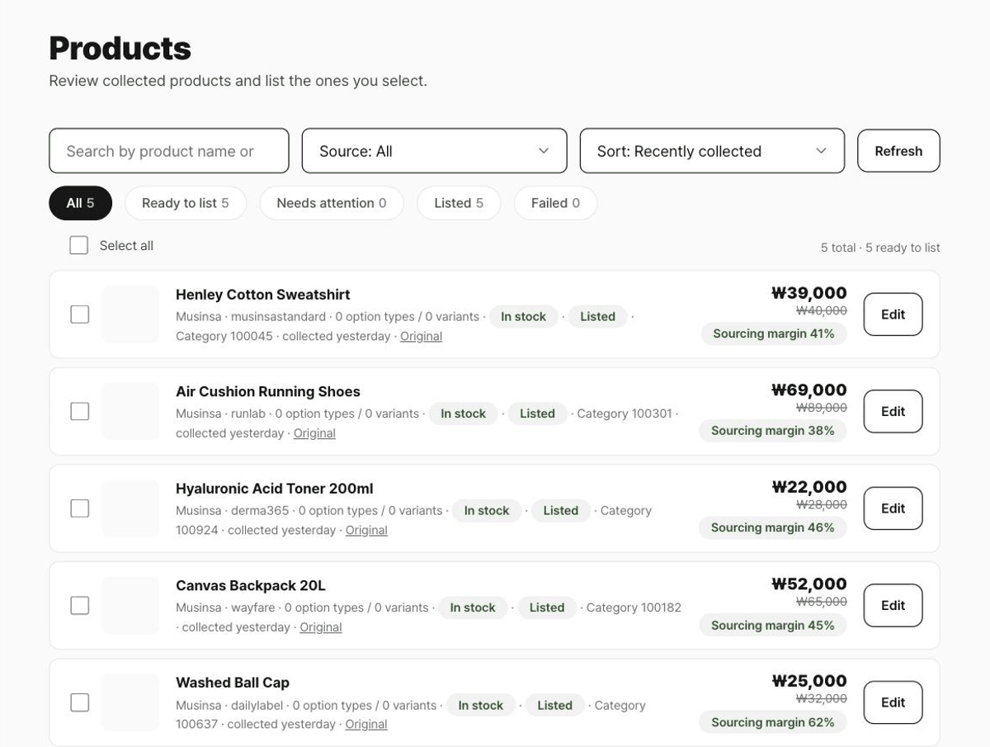The image size is (990, 747).
Task: Open Original link for Hyaluronic Acid Toner
Action: click(x=366, y=530)
